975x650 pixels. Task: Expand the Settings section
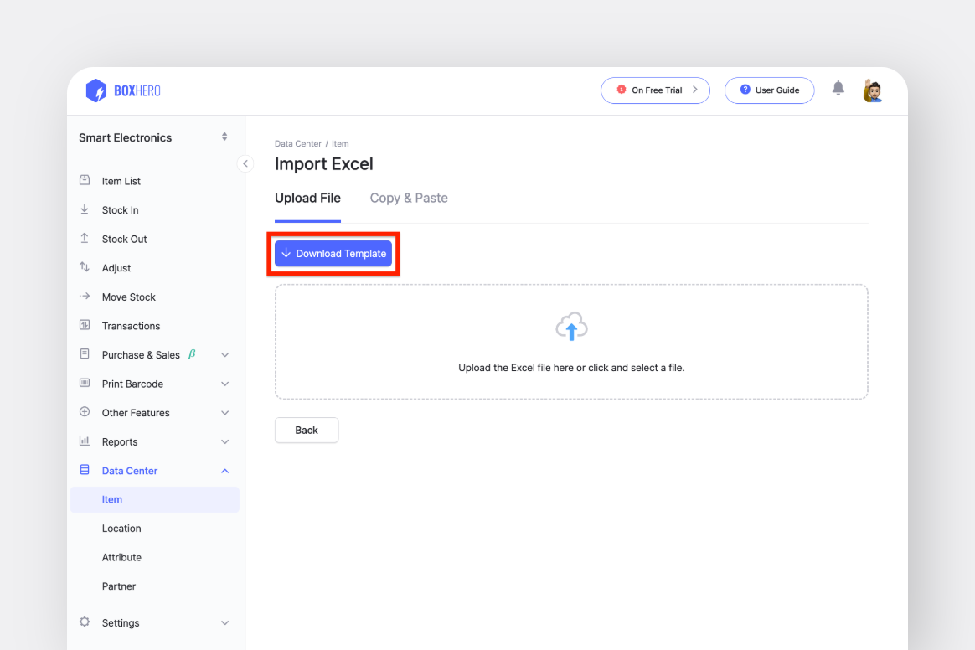[224, 622]
